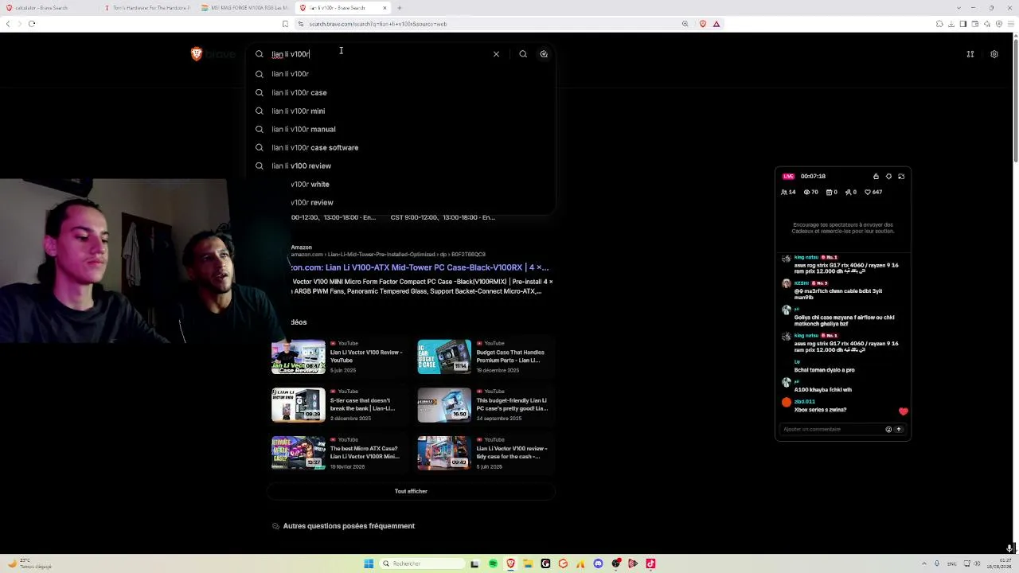
Task: Go back to the previous page
Action: pos(8,24)
